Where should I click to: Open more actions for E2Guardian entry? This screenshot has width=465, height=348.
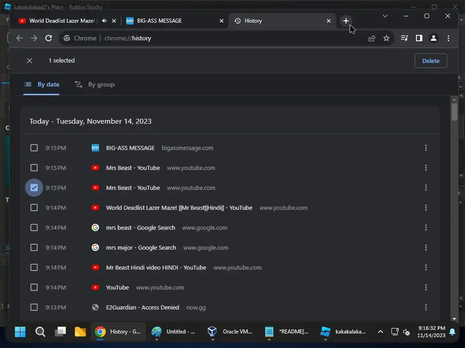[426, 307]
